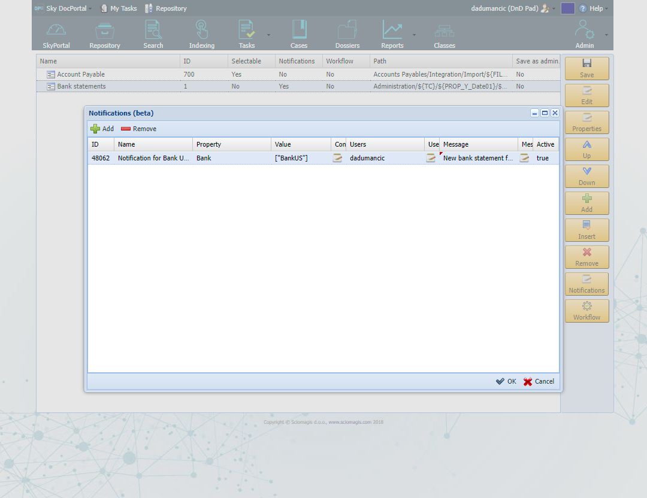
Task: Select the Account Payable row
Action: 298,74
